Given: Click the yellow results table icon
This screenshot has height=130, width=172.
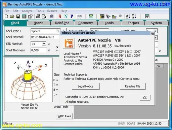Looking at the screenshot, I should pyautogui.click(x=102, y=17).
